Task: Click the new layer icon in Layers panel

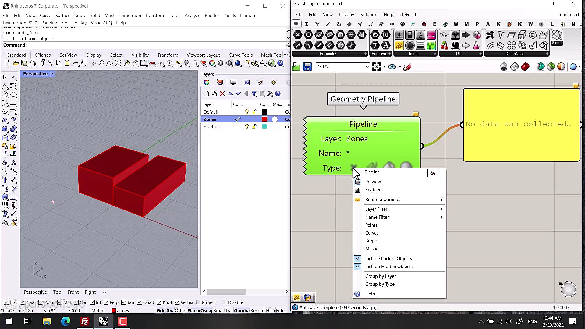Action: pyautogui.click(x=207, y=94)
